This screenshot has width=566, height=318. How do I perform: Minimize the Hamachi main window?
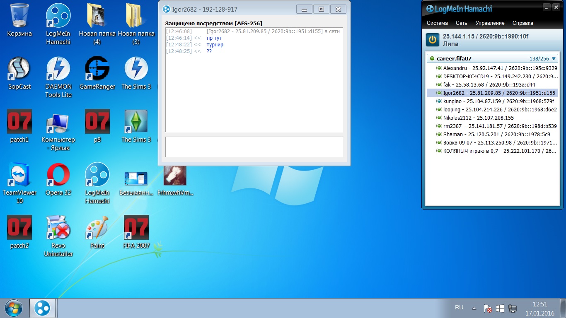coord(547,7)
